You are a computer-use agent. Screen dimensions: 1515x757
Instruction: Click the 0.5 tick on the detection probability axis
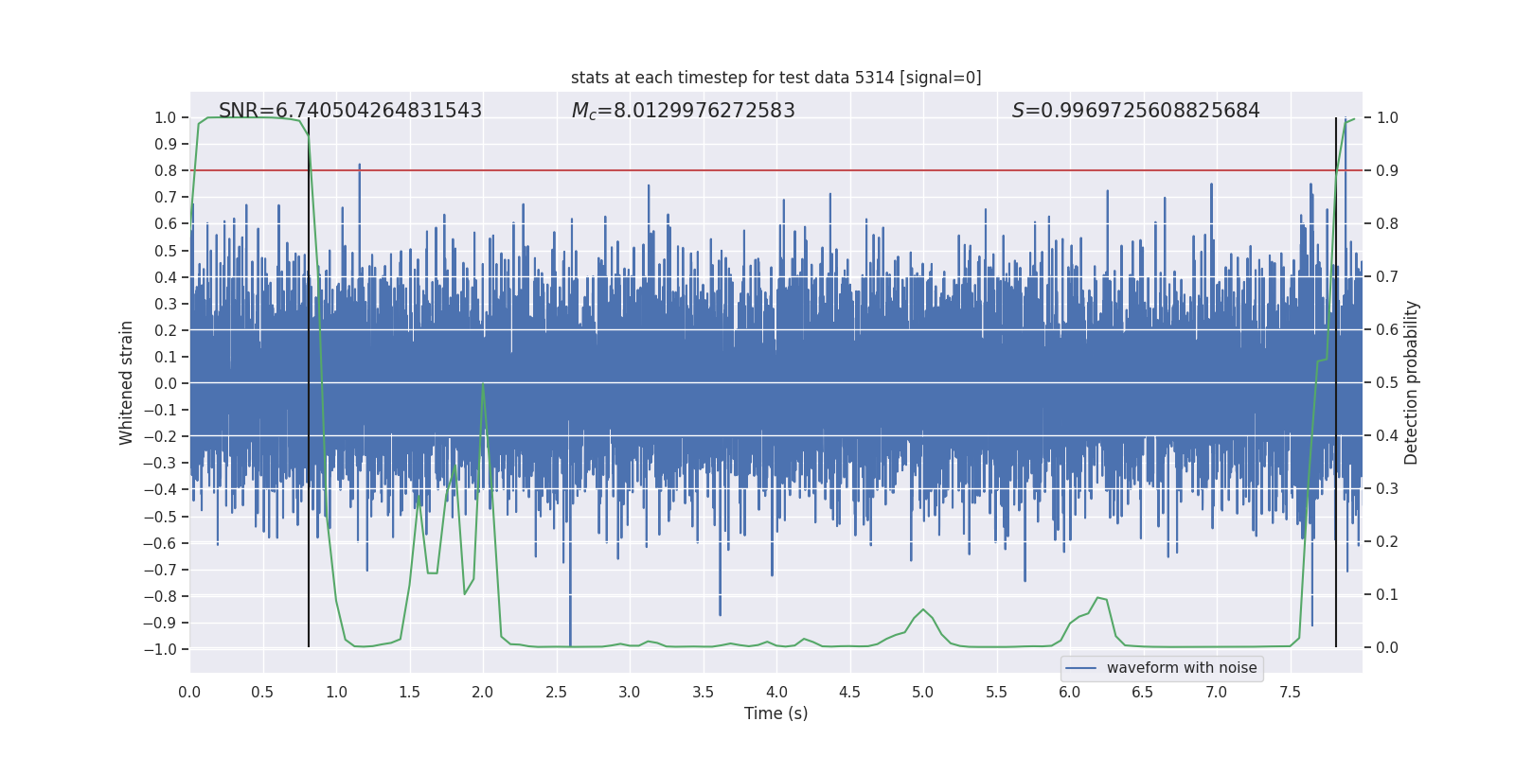pos(1387,383)
